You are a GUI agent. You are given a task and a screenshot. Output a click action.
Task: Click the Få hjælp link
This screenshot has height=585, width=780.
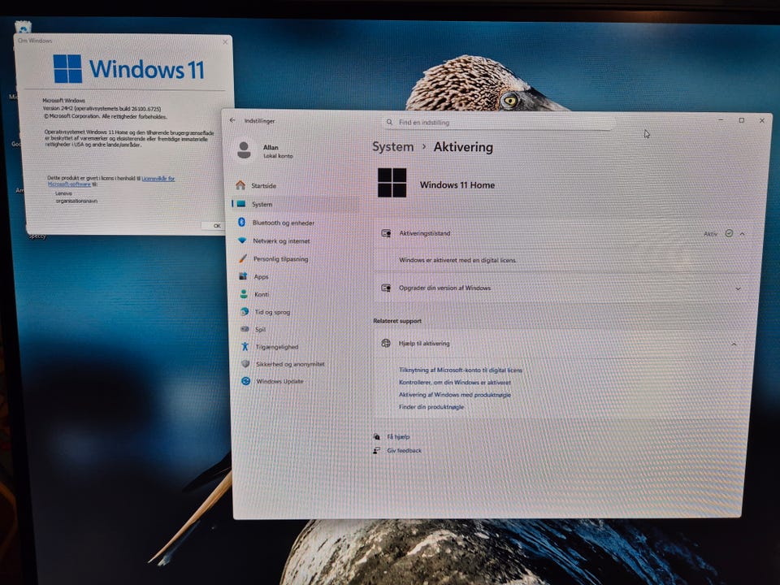(398, 437)
